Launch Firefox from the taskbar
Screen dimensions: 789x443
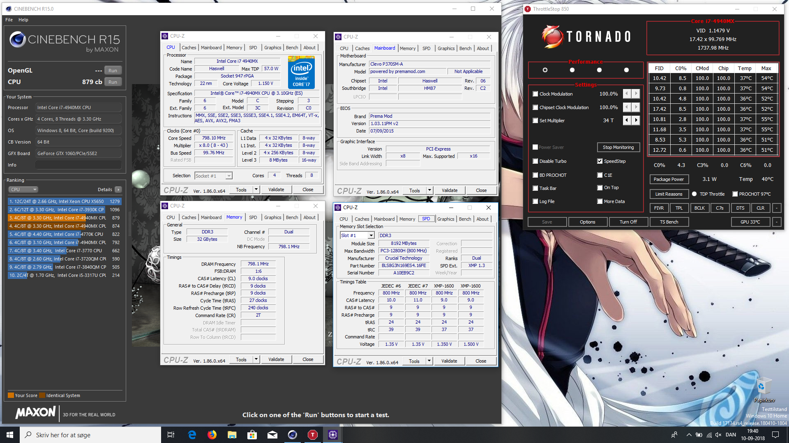[x=212, y=435]
